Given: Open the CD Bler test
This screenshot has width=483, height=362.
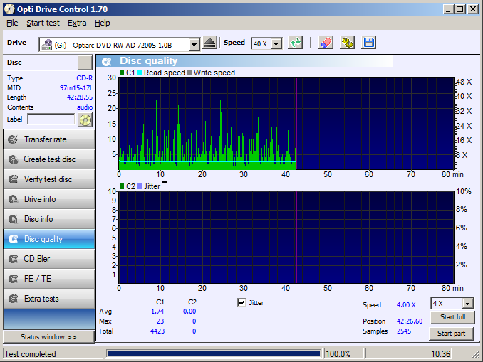Looking at the screenshot, I should click(49, 259).
